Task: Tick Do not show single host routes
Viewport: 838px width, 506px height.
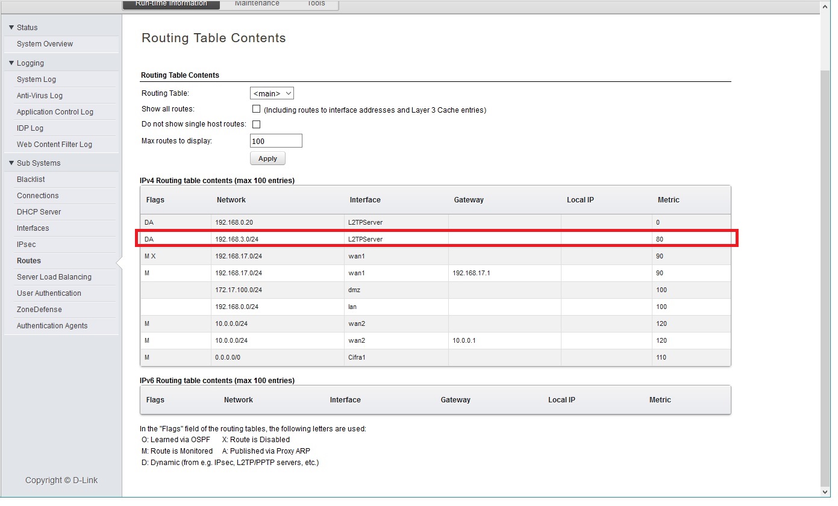Action: (x=256, y=124)
